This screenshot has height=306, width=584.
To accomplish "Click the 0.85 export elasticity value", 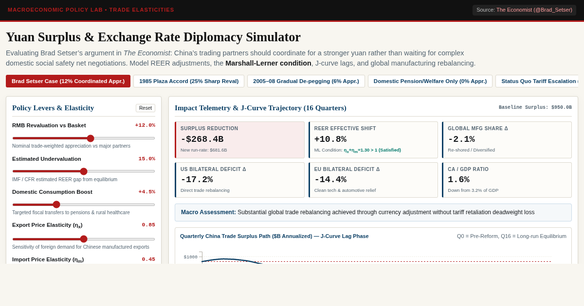I will pos(148,225).
